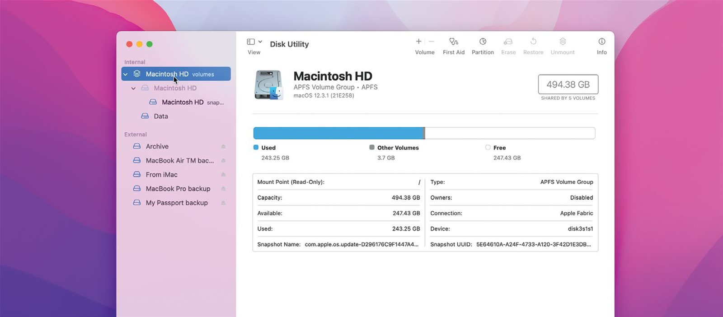
Task: Click the grey Other Volumes swatch
Action: click(x=372, y=147)
